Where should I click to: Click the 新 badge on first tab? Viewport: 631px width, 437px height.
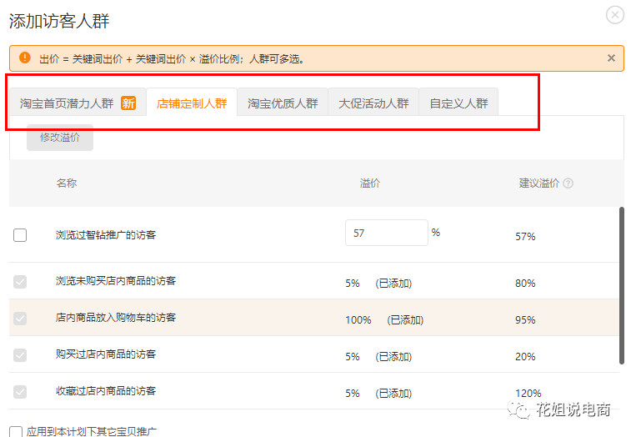coord(128,103)
